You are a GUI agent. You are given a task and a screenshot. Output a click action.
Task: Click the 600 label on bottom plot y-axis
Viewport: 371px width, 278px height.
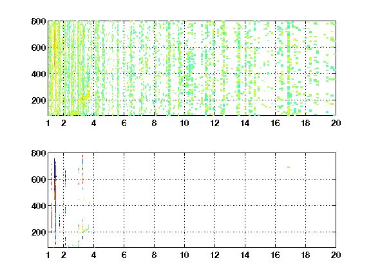[39, 180]
